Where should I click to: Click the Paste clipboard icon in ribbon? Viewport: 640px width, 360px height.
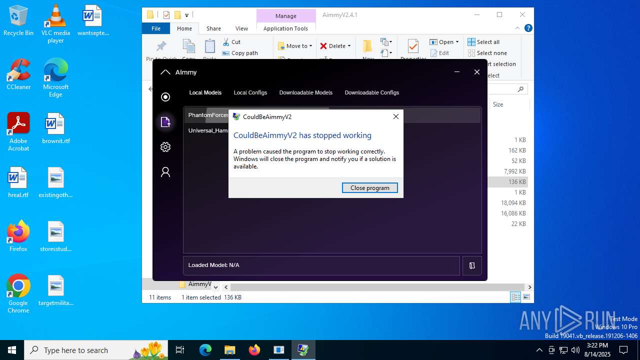210,46
